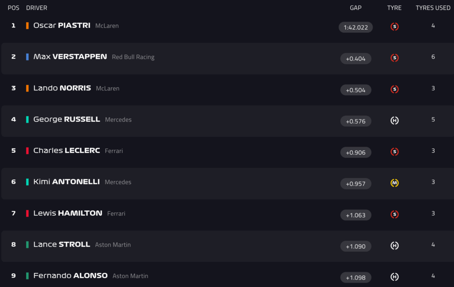Open Lando Norris driver name link

pos(62,88)
